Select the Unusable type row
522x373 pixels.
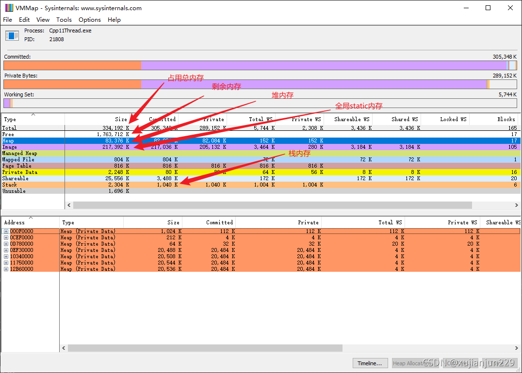pos(261,191)
